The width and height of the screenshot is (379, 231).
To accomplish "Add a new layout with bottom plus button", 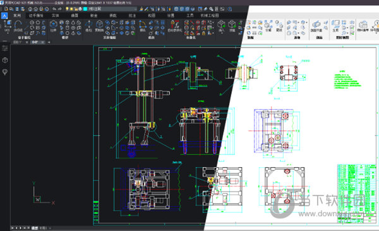I will tap(50, 228).
